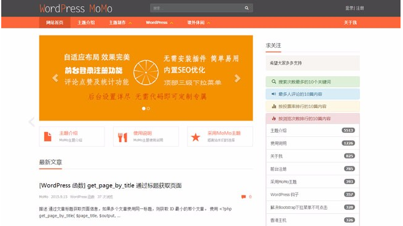Select the second carousel indicator dot
This screenshot has height=226, width=403.
(148, 108)
